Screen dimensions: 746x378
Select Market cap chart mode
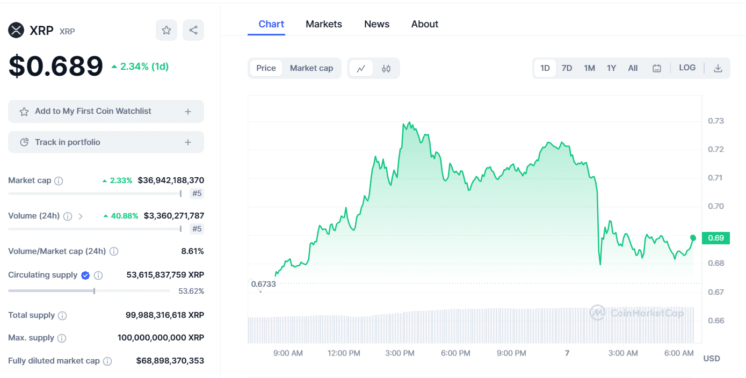(x=312, y=68)
